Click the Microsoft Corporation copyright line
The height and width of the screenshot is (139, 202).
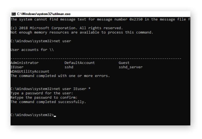66,28
